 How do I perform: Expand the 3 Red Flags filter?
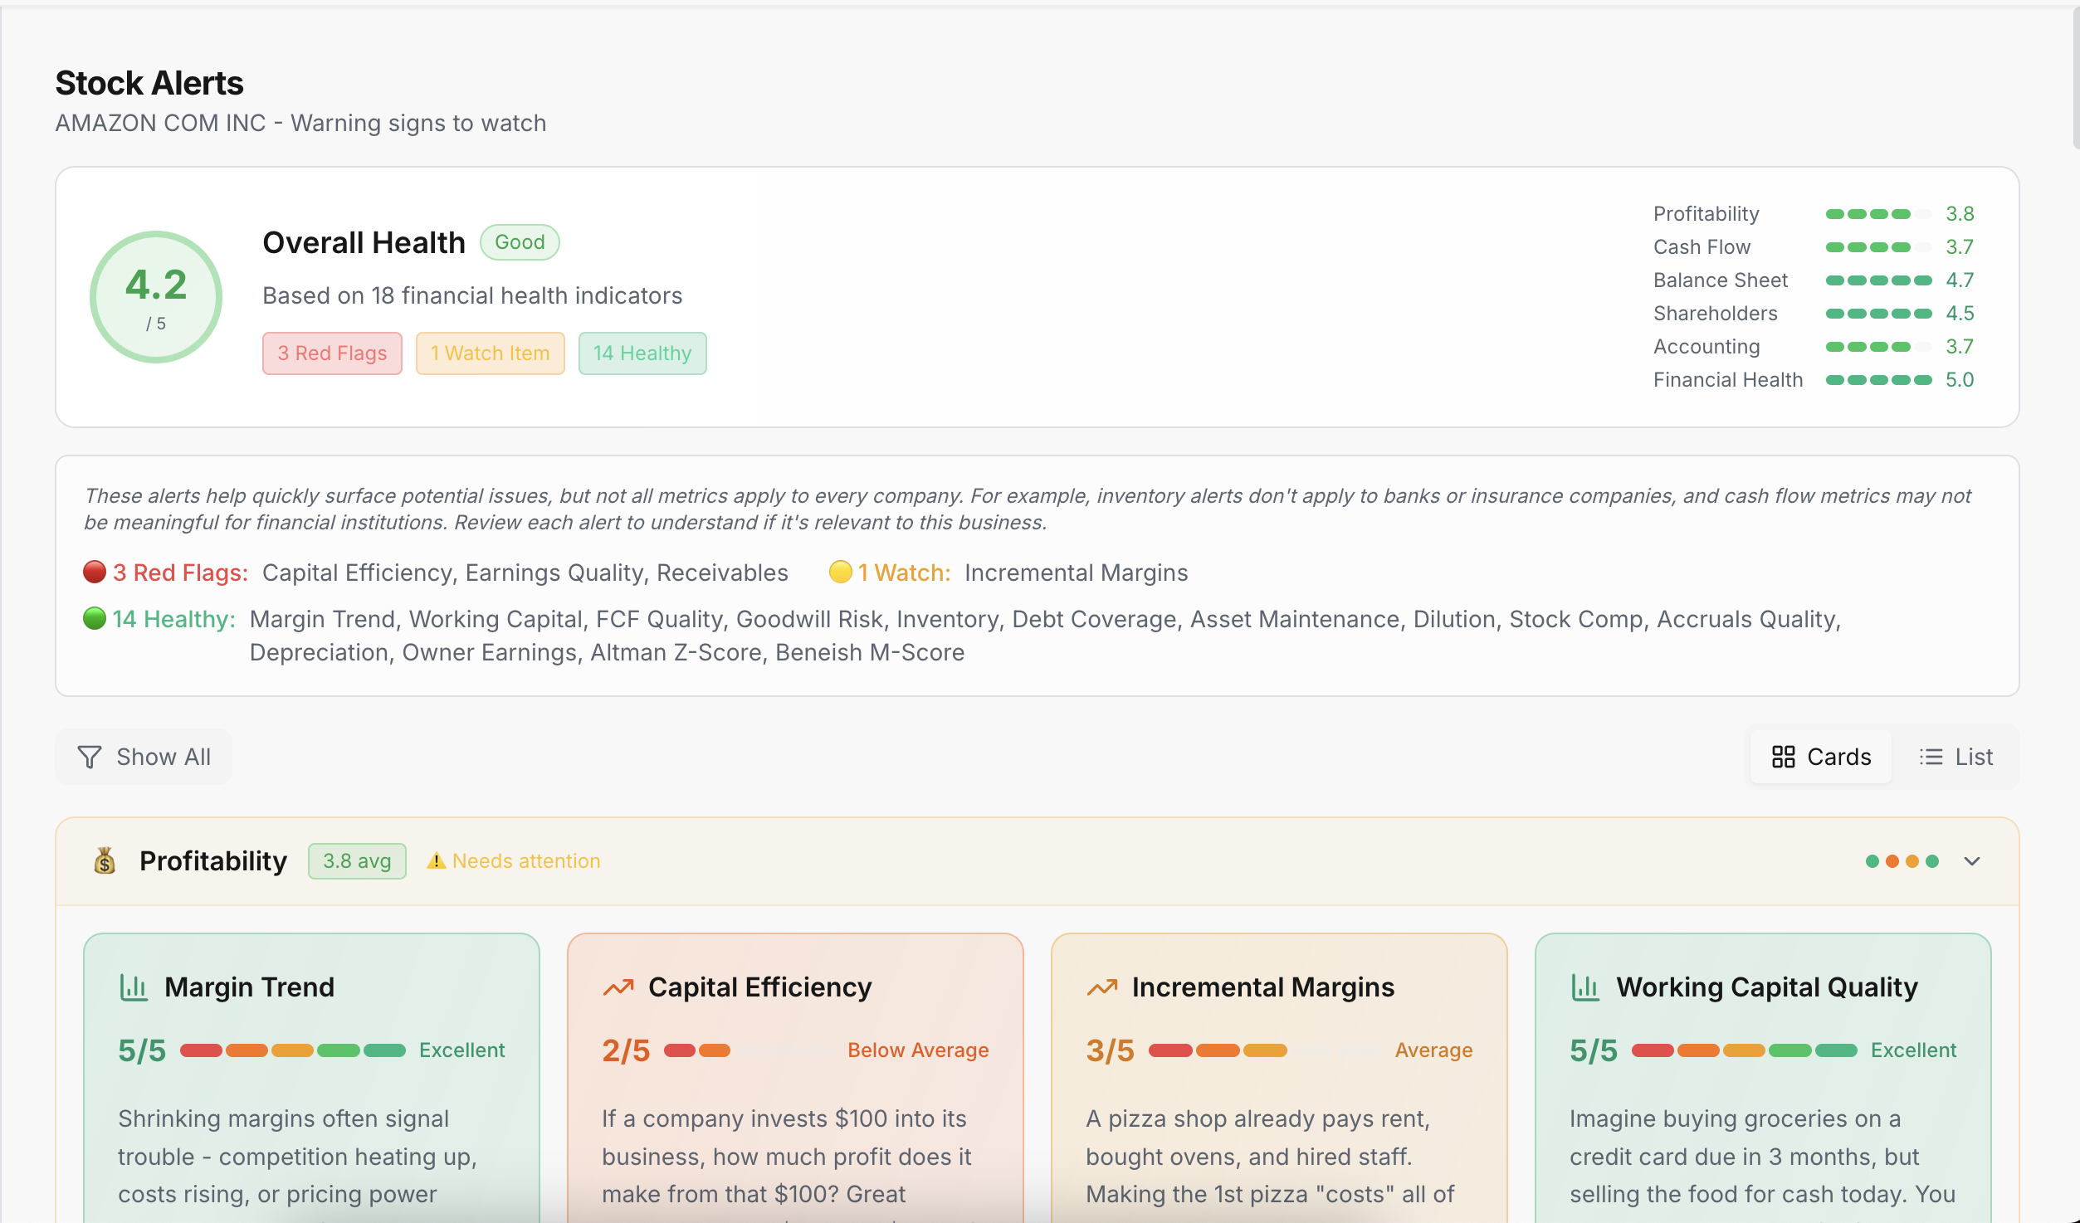(x=332, y=353)
